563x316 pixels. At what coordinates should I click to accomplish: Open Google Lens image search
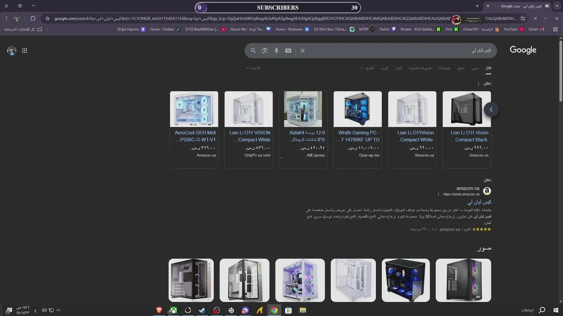[264, 50]
